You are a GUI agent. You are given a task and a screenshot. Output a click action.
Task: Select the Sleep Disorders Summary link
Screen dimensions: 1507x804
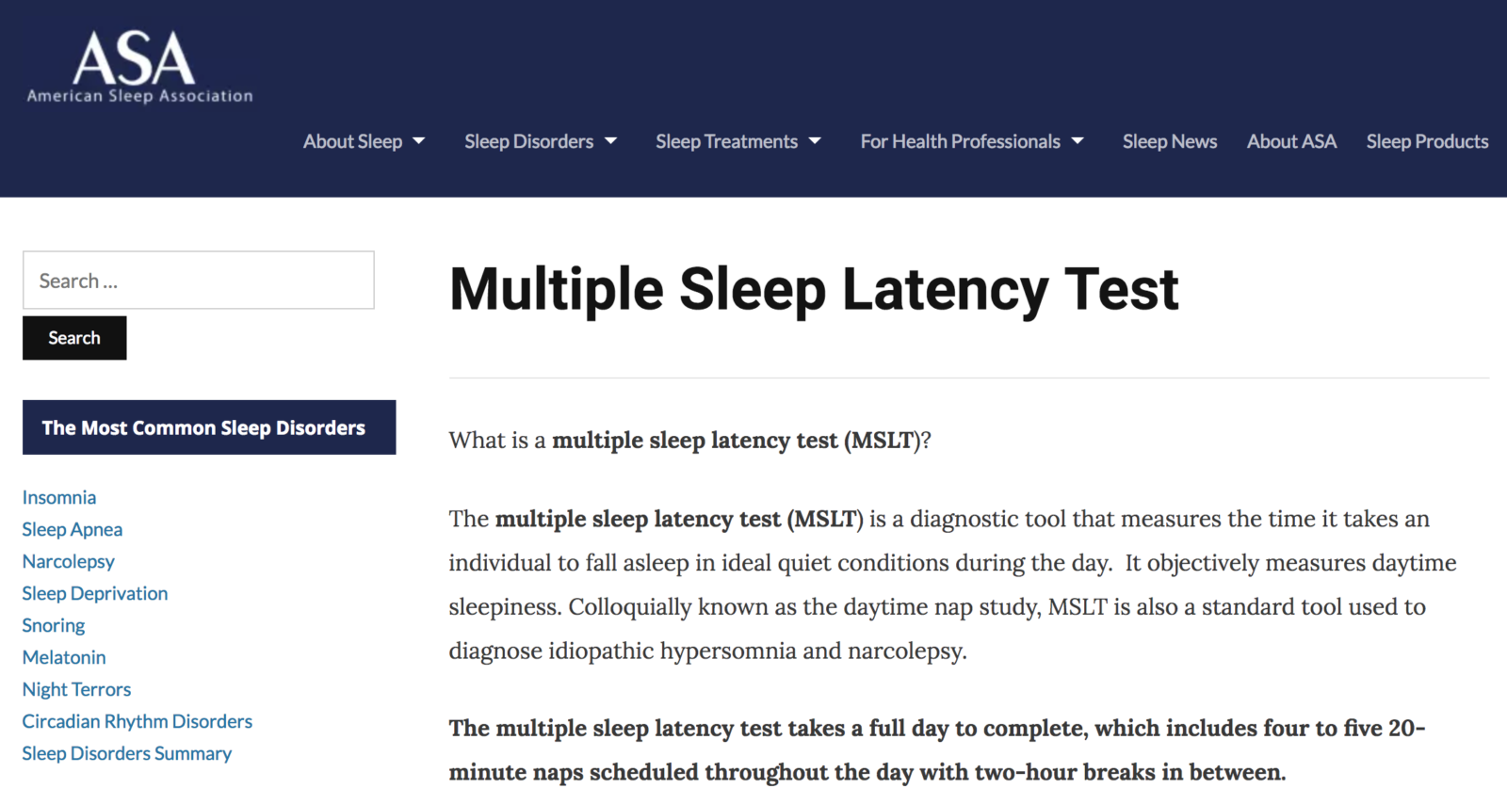click(x=127, y=753)
